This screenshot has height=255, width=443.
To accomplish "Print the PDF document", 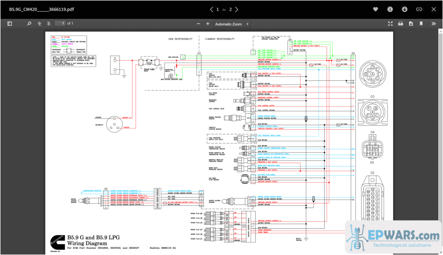I will coord(400,23).
